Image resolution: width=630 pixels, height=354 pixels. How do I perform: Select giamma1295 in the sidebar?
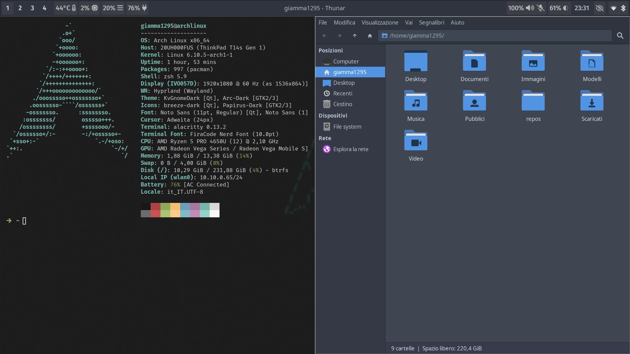pos(350,72)
